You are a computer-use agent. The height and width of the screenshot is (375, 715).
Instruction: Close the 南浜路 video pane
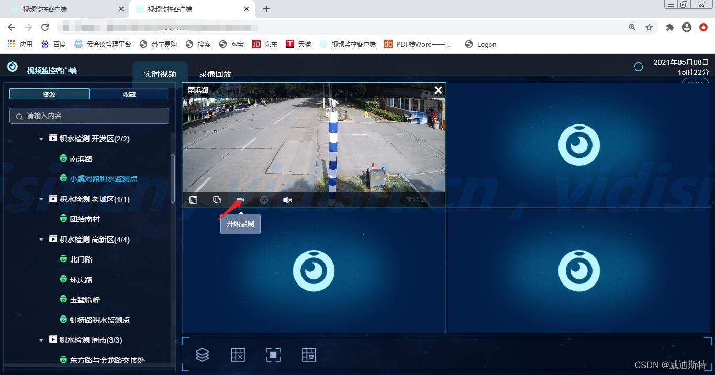438,90
